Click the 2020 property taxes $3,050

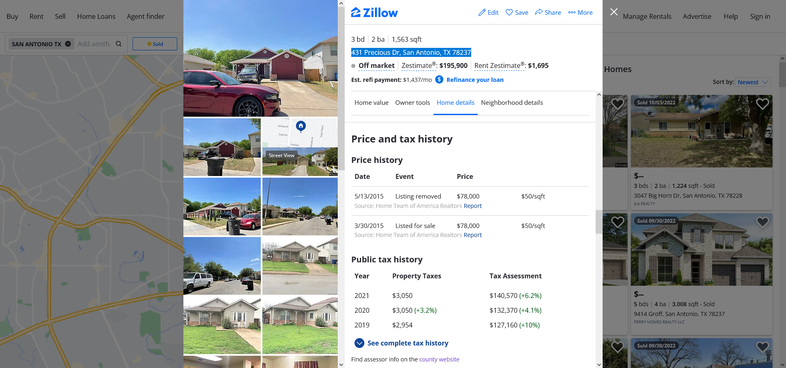tap(402, 310)
